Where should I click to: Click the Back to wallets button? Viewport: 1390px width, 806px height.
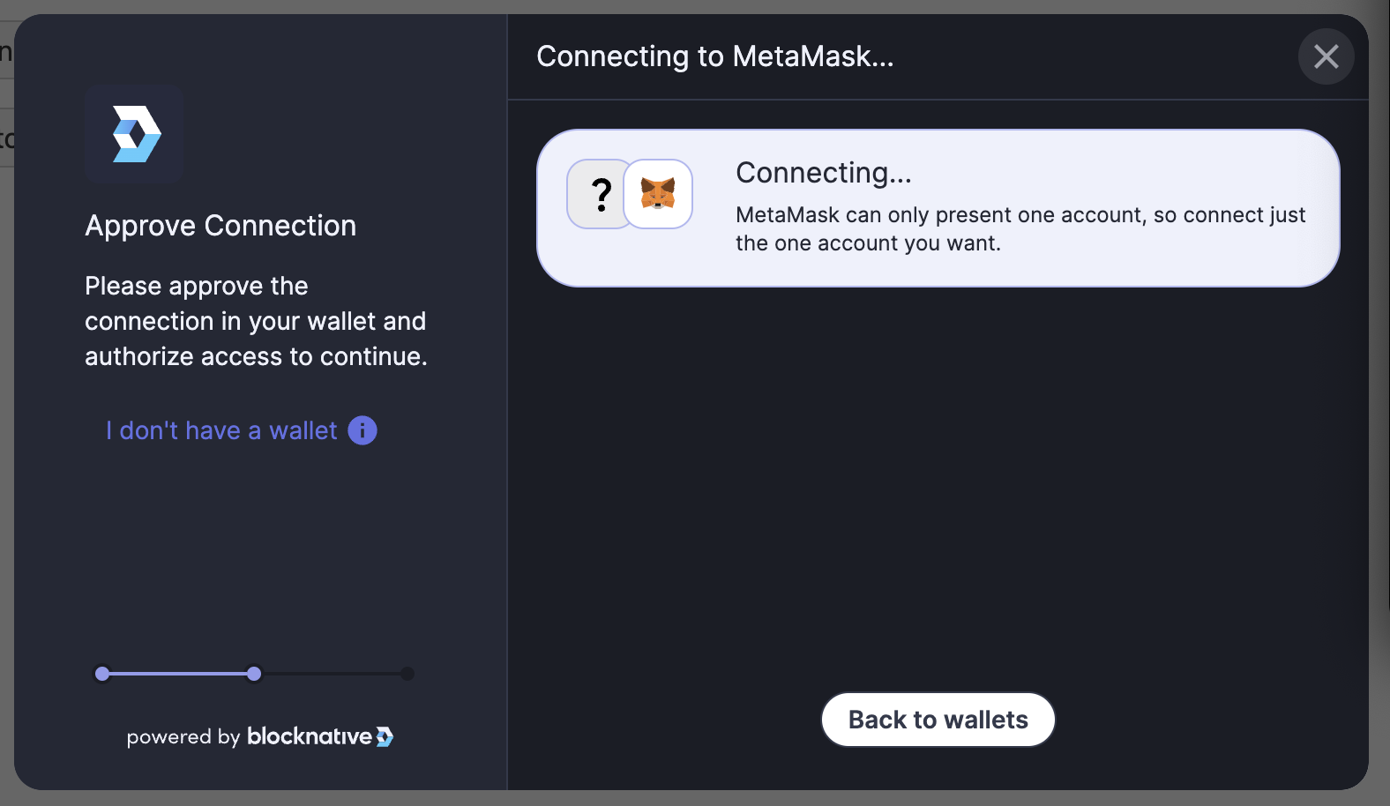pos(938,720)
